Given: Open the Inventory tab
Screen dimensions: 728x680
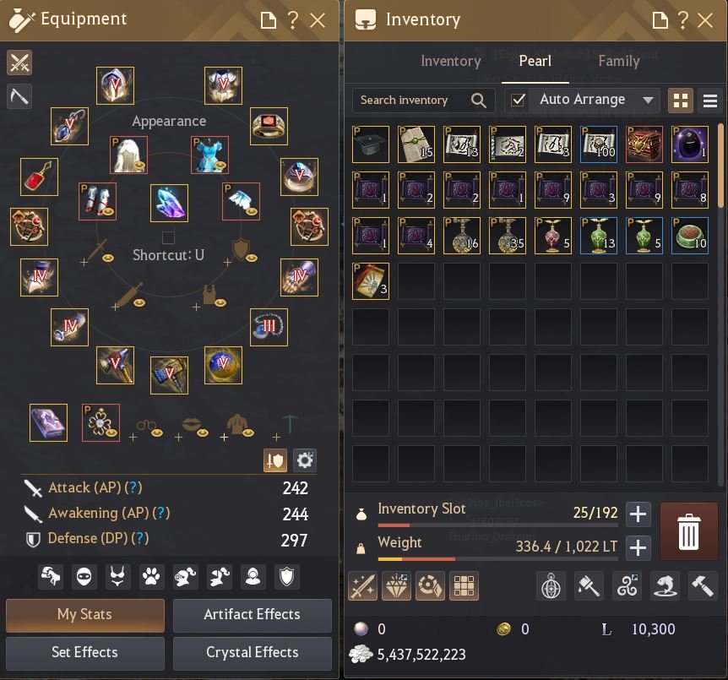Looking at the screenshot, I should 451,61.
